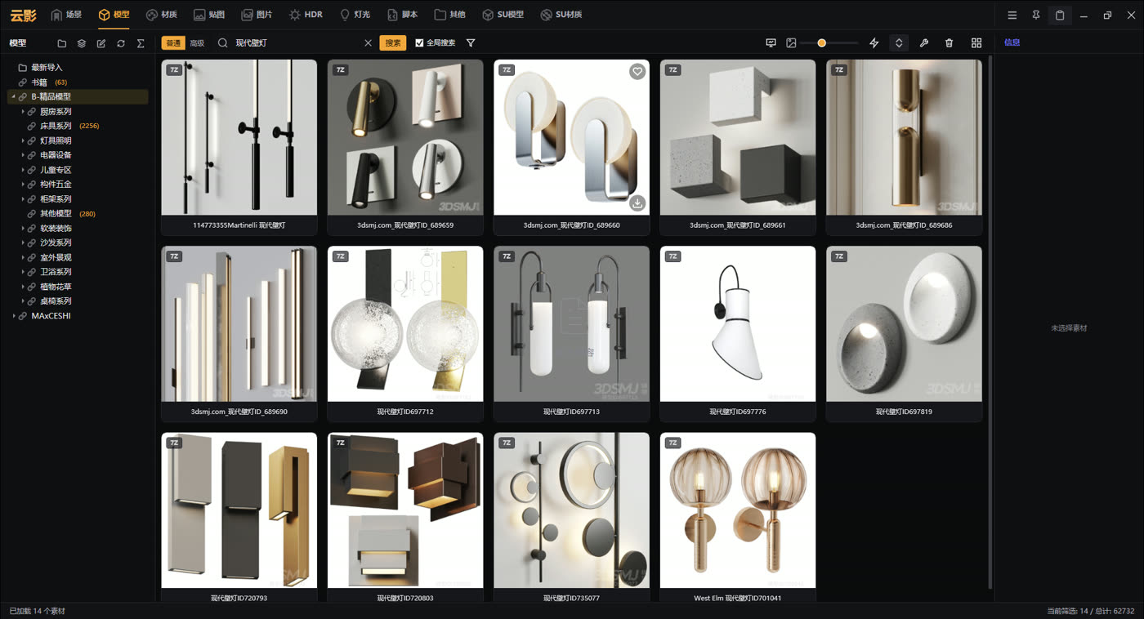The height and width of the screenshot is (619, 1144).
Task: Click the up-down sort order dropdown
Action: [x=899, y=43]
